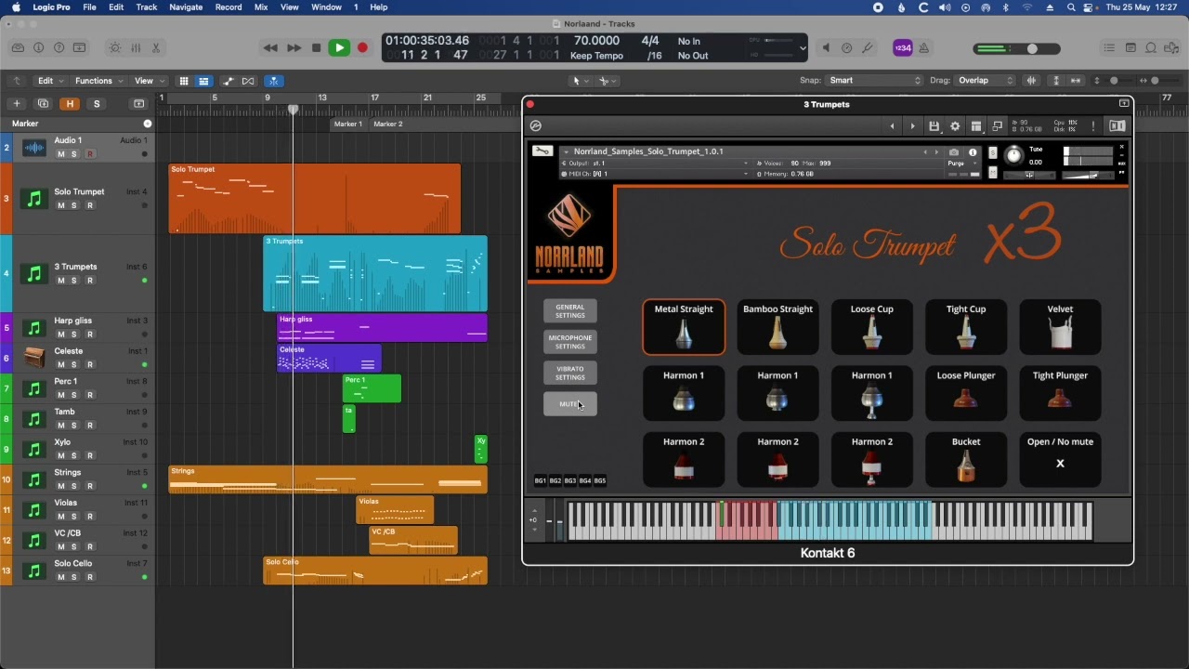Adjust the master volume slider

pos(1019,48)
